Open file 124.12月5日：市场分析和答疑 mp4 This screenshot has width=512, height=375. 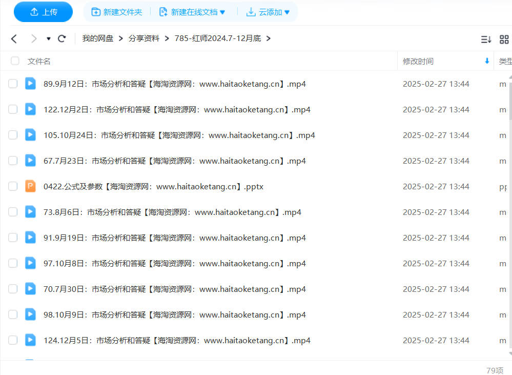tap(177, 341)
